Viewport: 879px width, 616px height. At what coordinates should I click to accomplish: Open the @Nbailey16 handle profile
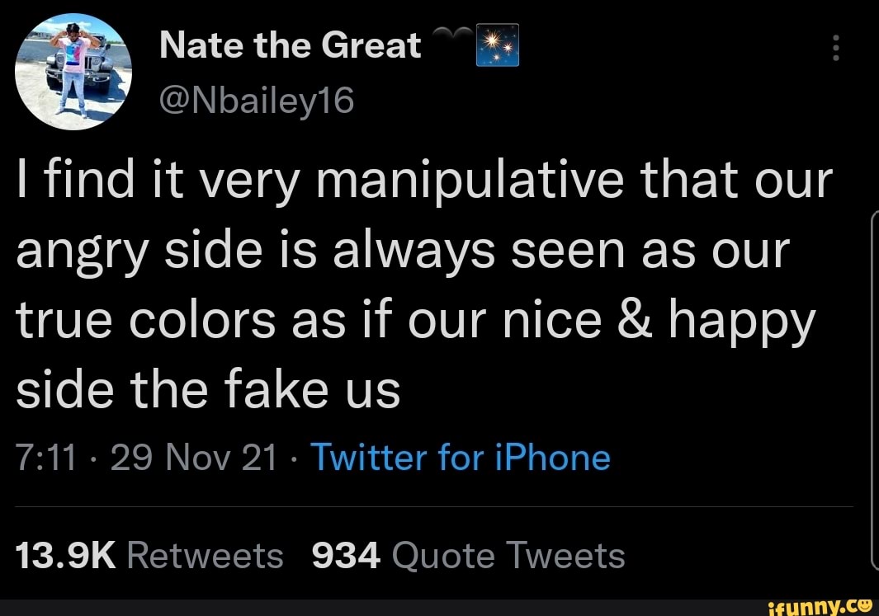(256, 101)
